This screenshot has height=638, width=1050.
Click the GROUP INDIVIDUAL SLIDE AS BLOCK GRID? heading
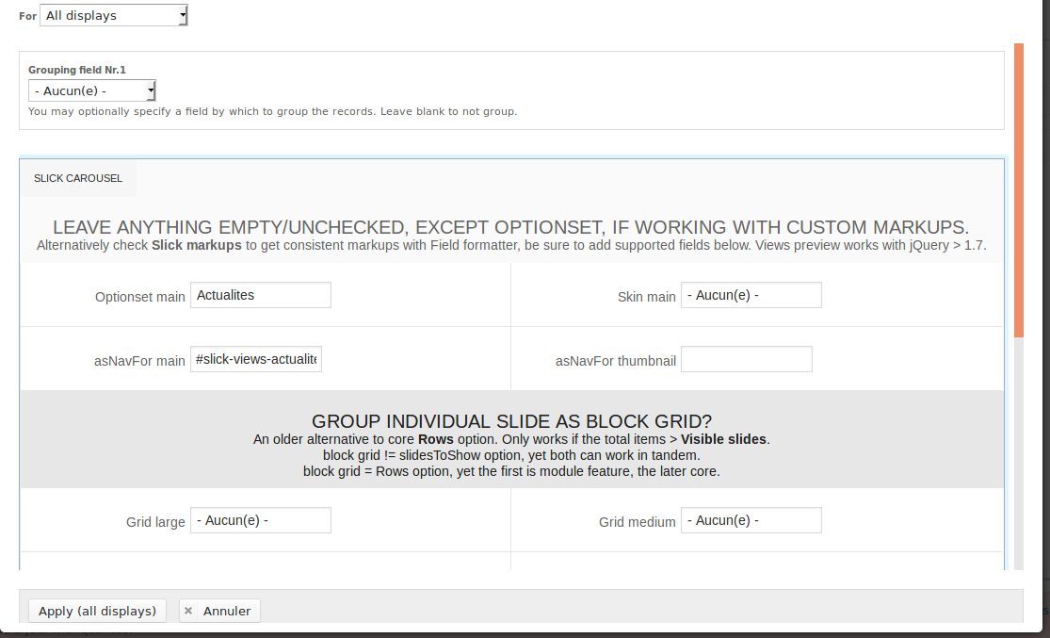click(511, 421)
